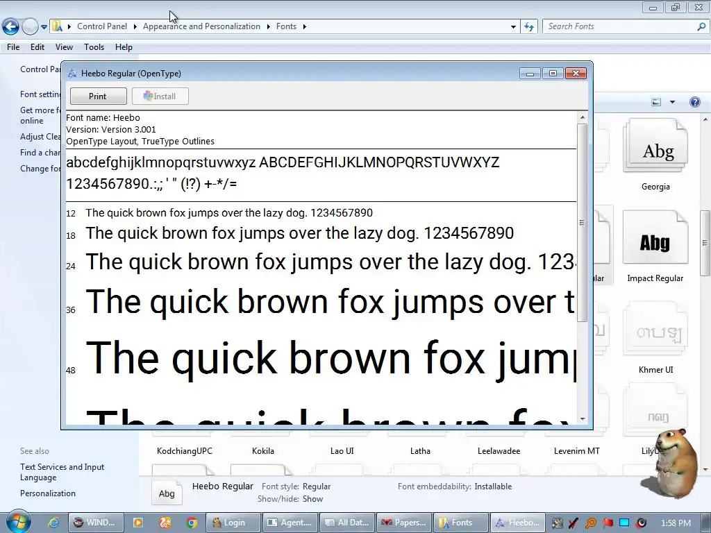The height and width of the screenshot is (533, 711).
Task: Click the Fonts folder icon in address bar
Action: click(x=57, y=26)
